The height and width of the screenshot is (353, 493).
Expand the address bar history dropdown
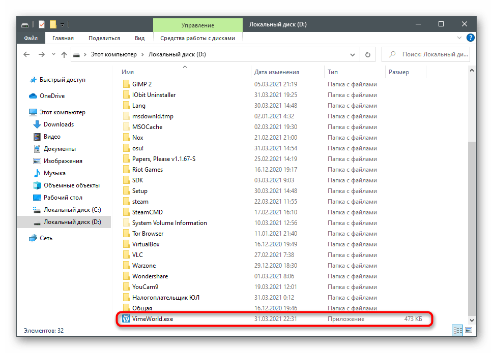tap(353, 54)
